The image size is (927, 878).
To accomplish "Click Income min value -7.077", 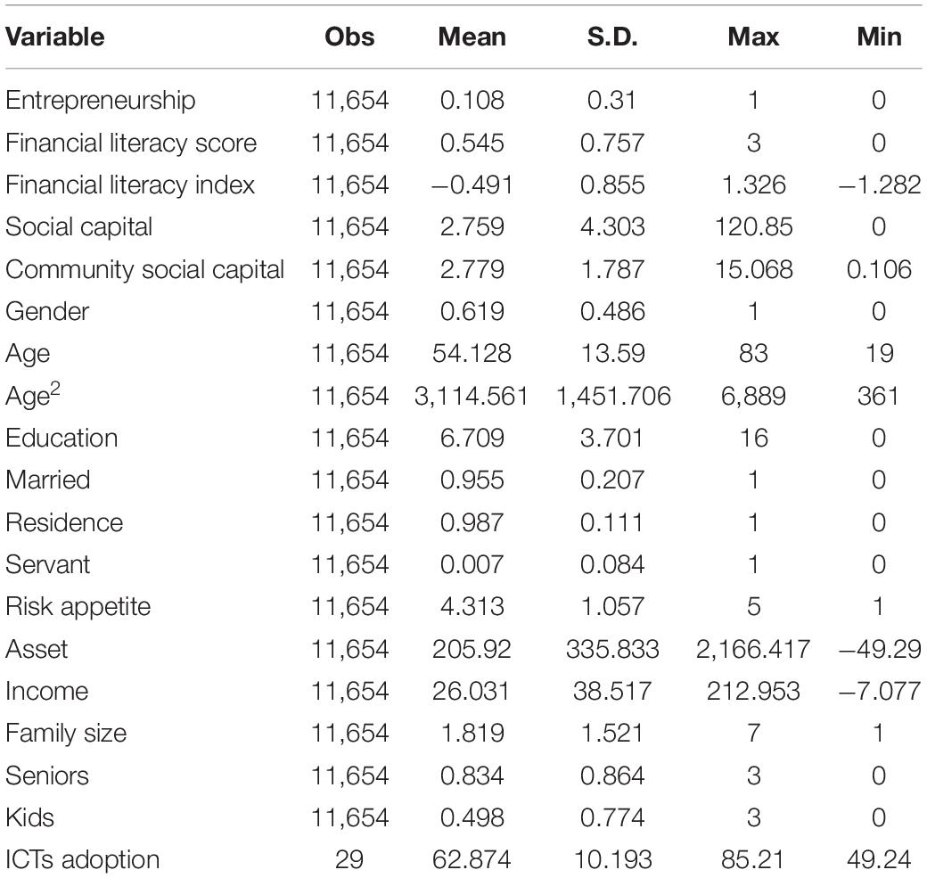I will (879, 691).
